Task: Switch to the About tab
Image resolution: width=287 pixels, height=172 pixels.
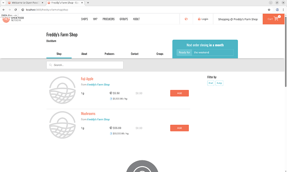Action: tap(84, 54)
